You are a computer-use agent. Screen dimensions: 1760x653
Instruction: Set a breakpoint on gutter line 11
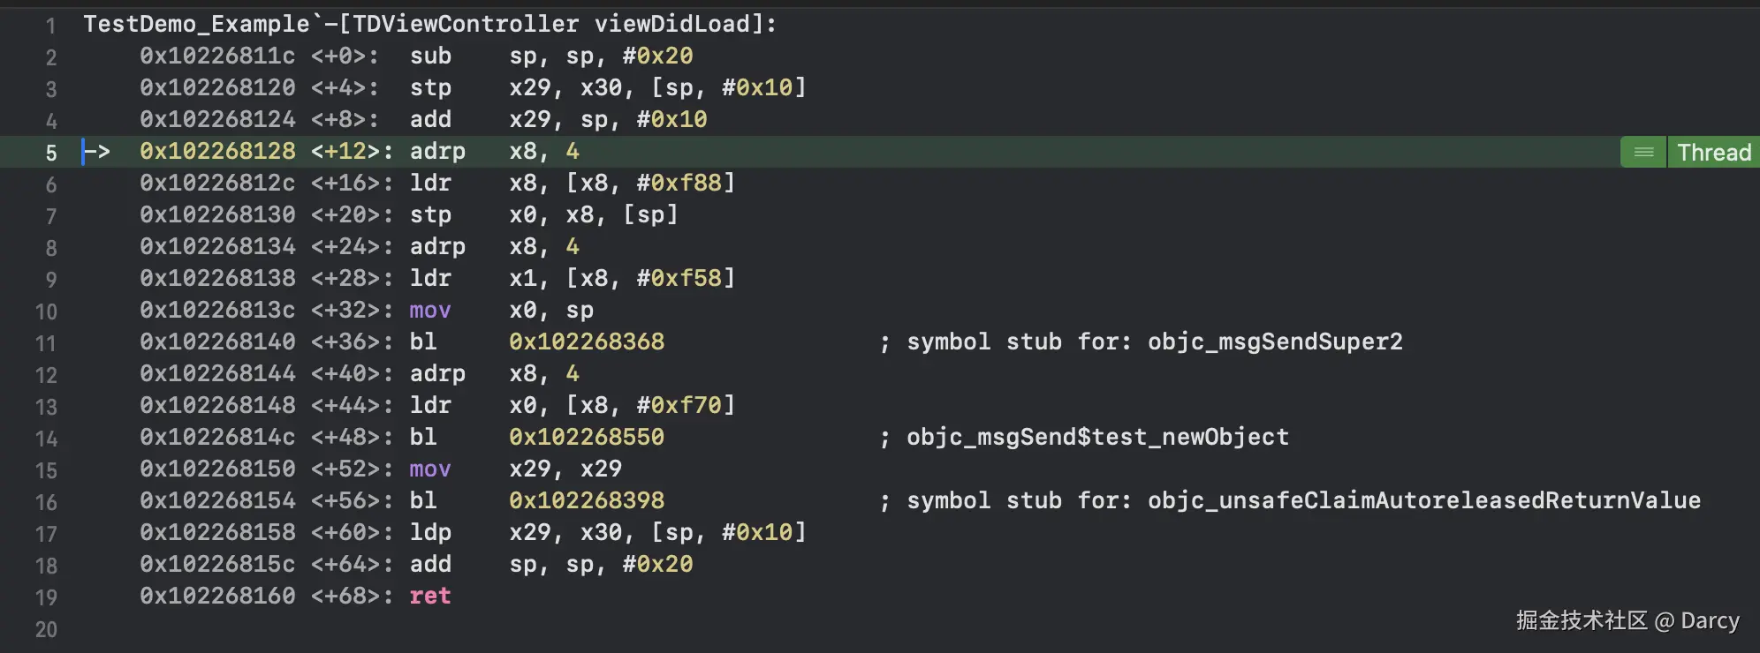point(46,344)
